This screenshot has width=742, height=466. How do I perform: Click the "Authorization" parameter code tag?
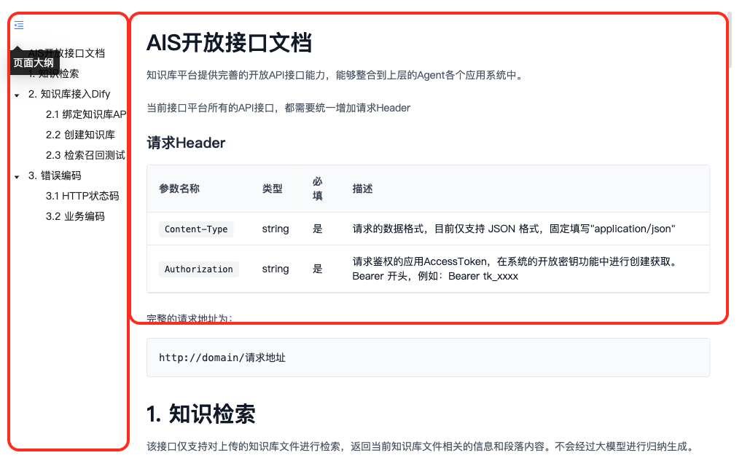198,269
